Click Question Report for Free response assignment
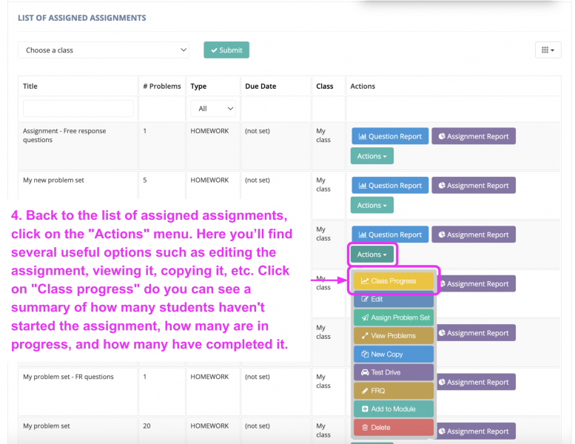 (x=389, y=136)
